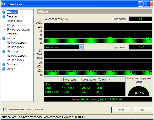This screenshot has height=120, width=154.
Task: Click outgoing bytes per second 2 357
Action: pyautogui.click(x=83, y=92)
